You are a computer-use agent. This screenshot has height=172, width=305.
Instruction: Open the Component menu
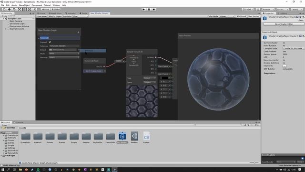(37, 5)
